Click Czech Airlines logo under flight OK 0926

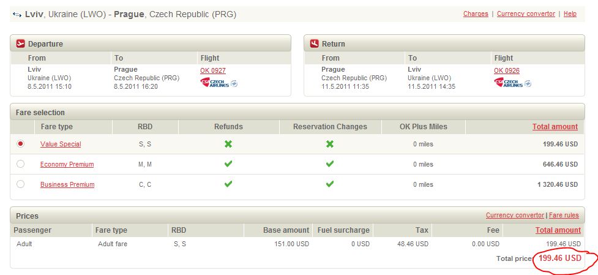pos(512,83)
